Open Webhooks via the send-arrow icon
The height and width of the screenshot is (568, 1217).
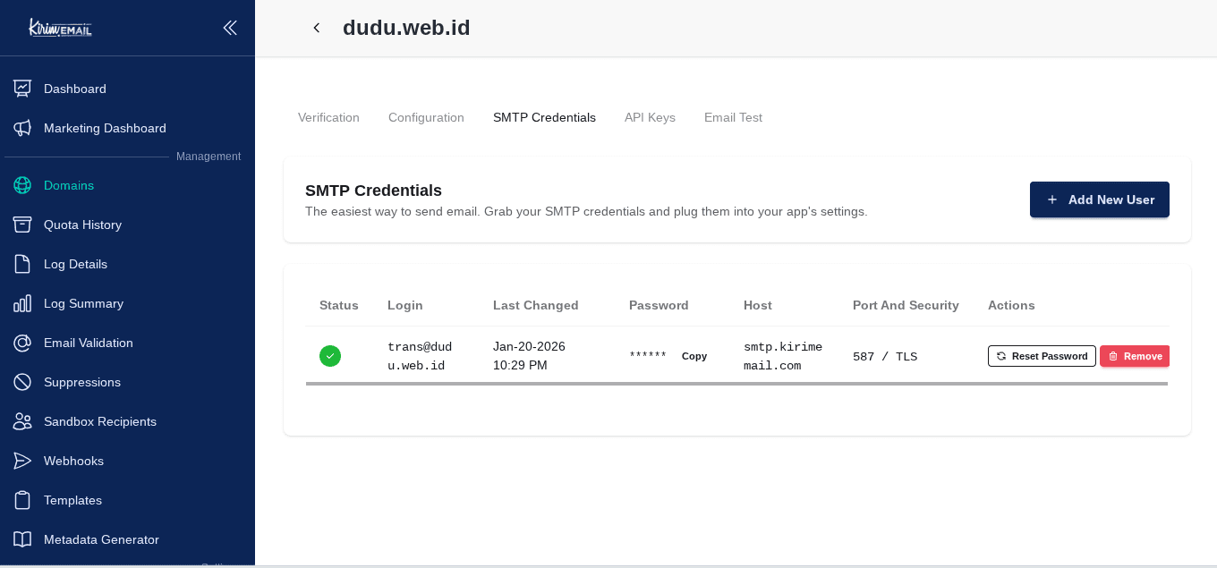click(22, 461)
